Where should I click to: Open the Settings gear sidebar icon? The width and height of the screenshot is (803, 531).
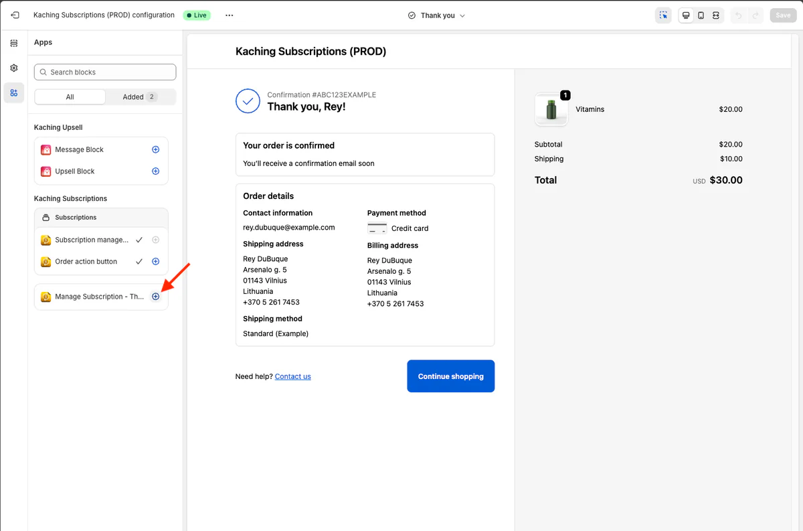click(x=13, y=68)
